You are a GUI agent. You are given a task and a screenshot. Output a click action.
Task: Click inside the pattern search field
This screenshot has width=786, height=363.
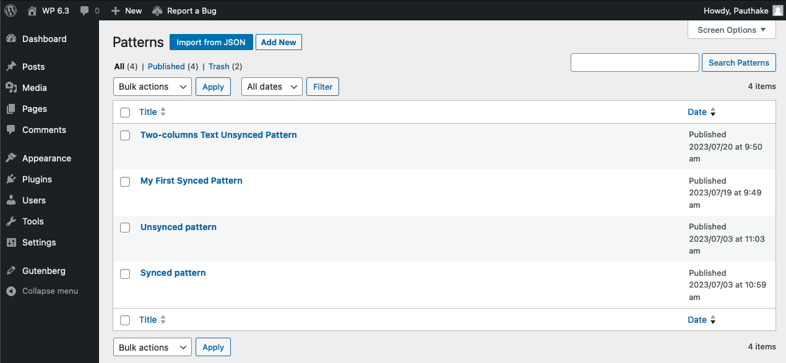point(634,62)
